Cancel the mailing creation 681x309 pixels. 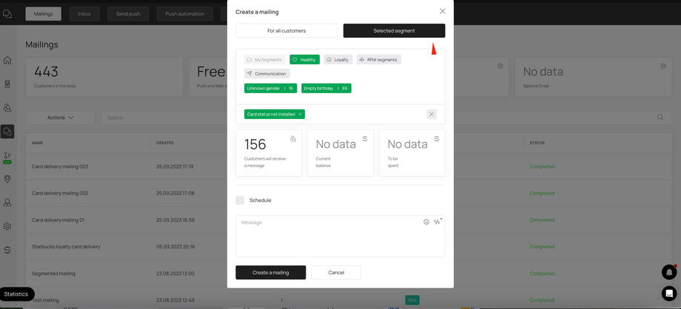(x=336, y=273)
